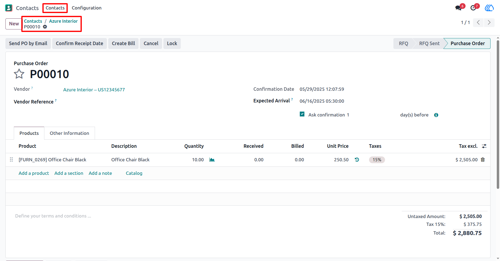Open the conversations chat icon
The width and height of the screenshot is (500, 261).
[x=459, y=8]
